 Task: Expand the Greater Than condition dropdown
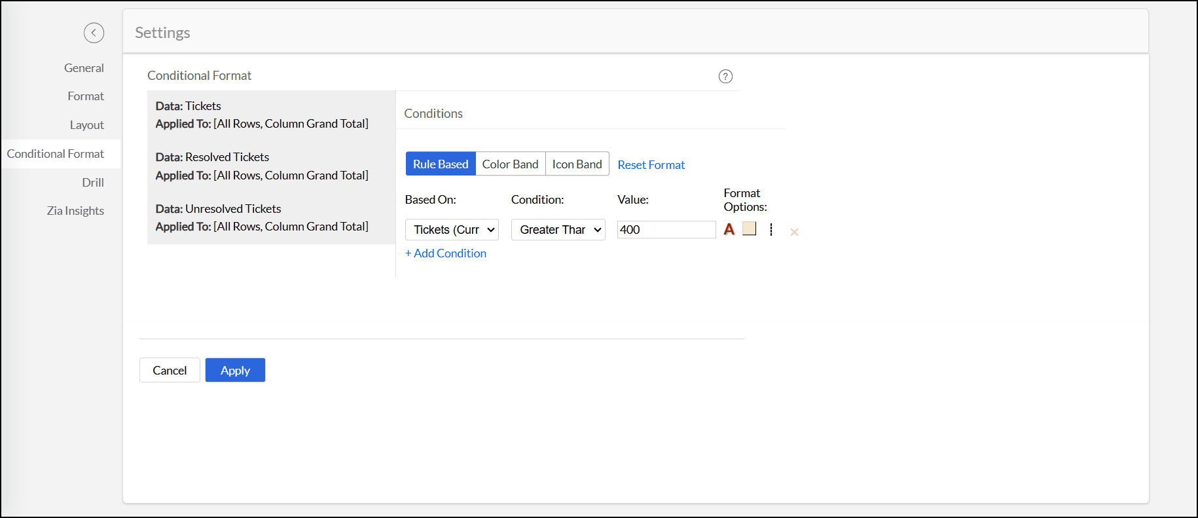pos(558,230)
